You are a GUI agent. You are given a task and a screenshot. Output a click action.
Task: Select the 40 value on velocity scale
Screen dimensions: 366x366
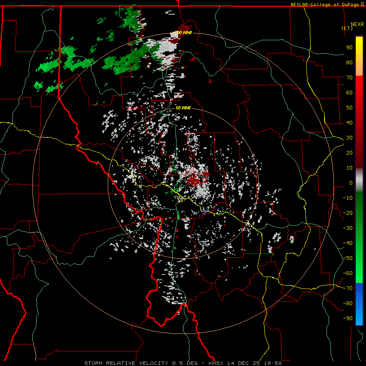click(349, 123)
